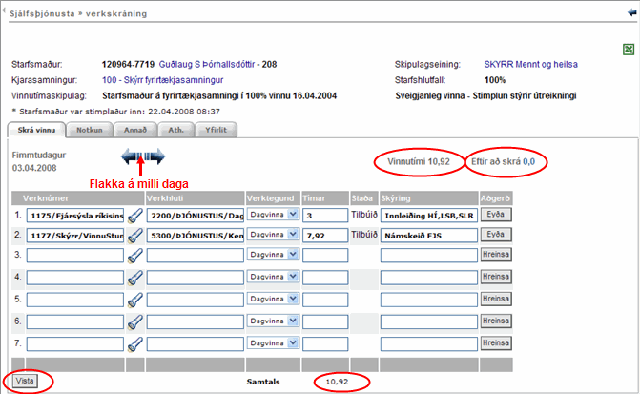The width and height of the screenshot is (640, 394).
Task: Open project lookup flashlight in row 4
Action: point(135,278)
